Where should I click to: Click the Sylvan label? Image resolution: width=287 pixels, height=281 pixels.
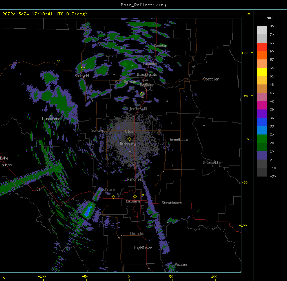[130, 82]
